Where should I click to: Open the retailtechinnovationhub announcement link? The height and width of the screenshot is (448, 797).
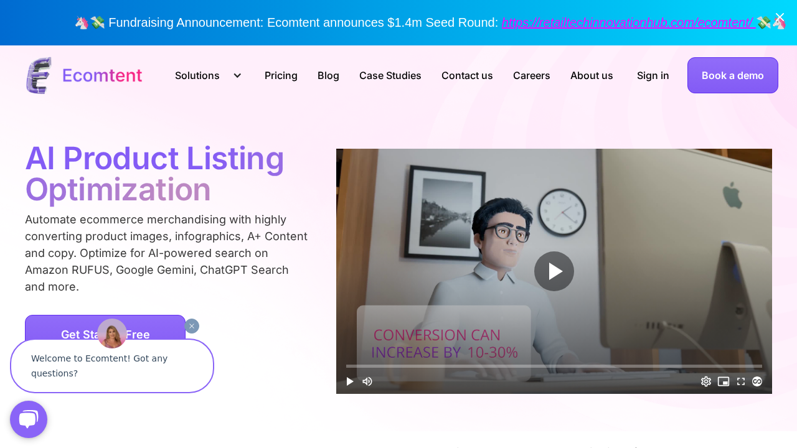coord(628,22)
